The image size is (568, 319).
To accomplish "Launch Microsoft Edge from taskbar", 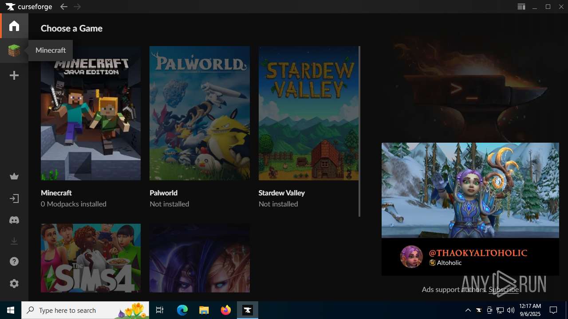I will 182,310.
